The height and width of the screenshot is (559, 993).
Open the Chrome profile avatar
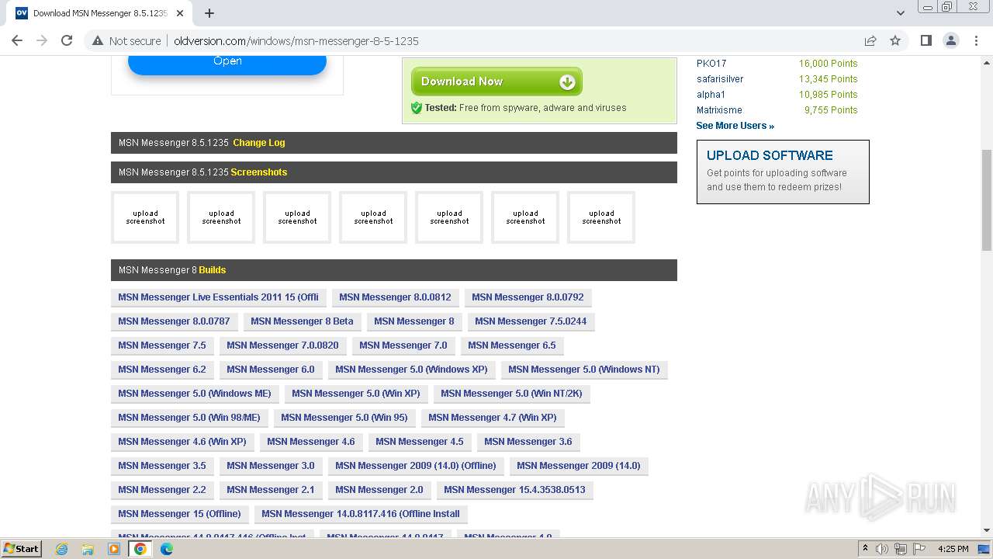coord(950,40)
